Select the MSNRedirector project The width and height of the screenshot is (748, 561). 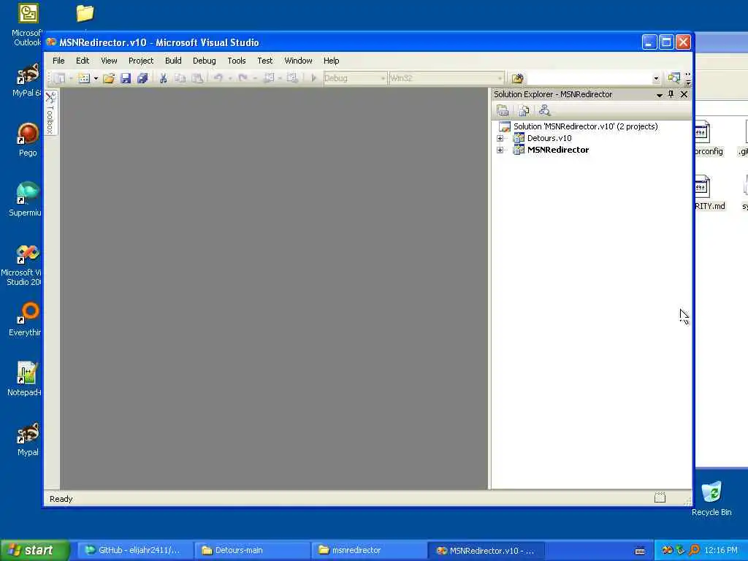[x=557, y=150]
